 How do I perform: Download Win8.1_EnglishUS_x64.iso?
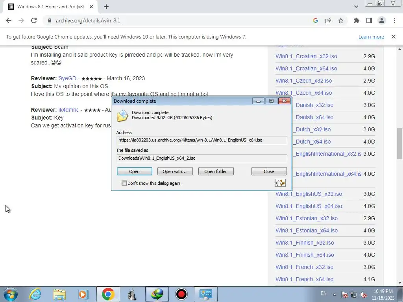[309, 206]
